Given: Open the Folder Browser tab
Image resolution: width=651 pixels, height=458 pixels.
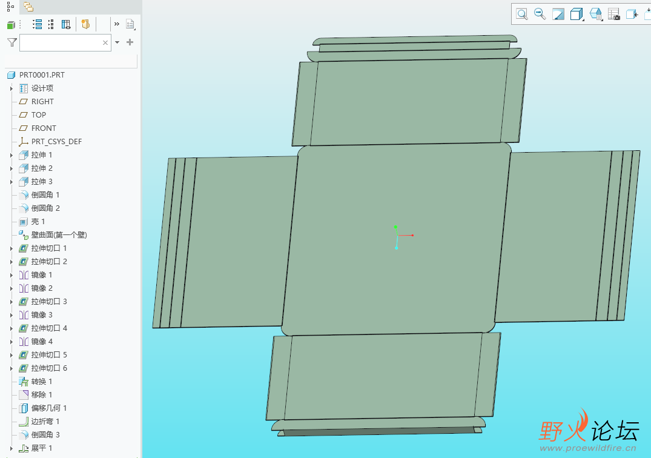Looking at the screenshot, I should (28, 7).
